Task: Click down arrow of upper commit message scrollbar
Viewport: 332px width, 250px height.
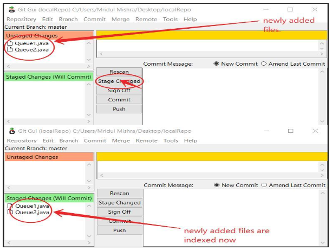Action: (x=322, y=121)
